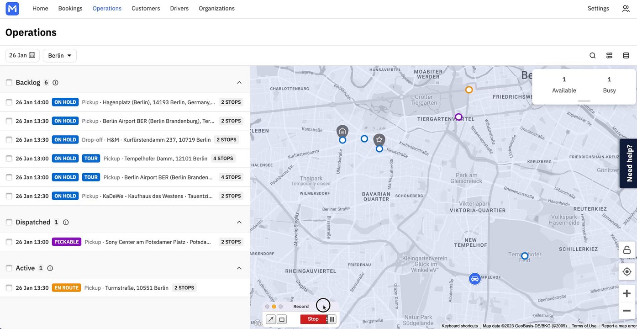Open Settings in the top bar
This screenshot has height=329, width=637.
(x=598, y=9)
